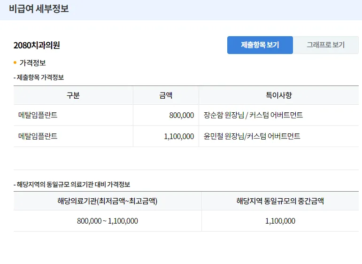
Task: Click the 해당지역 동일규모의 중간금액 header
Action: tap(280, 201)
